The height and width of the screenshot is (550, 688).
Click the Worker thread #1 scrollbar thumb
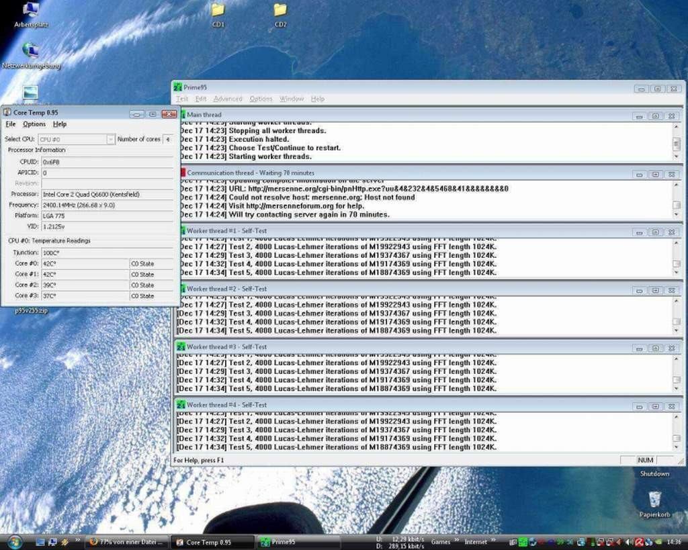[x=676, y=264]
